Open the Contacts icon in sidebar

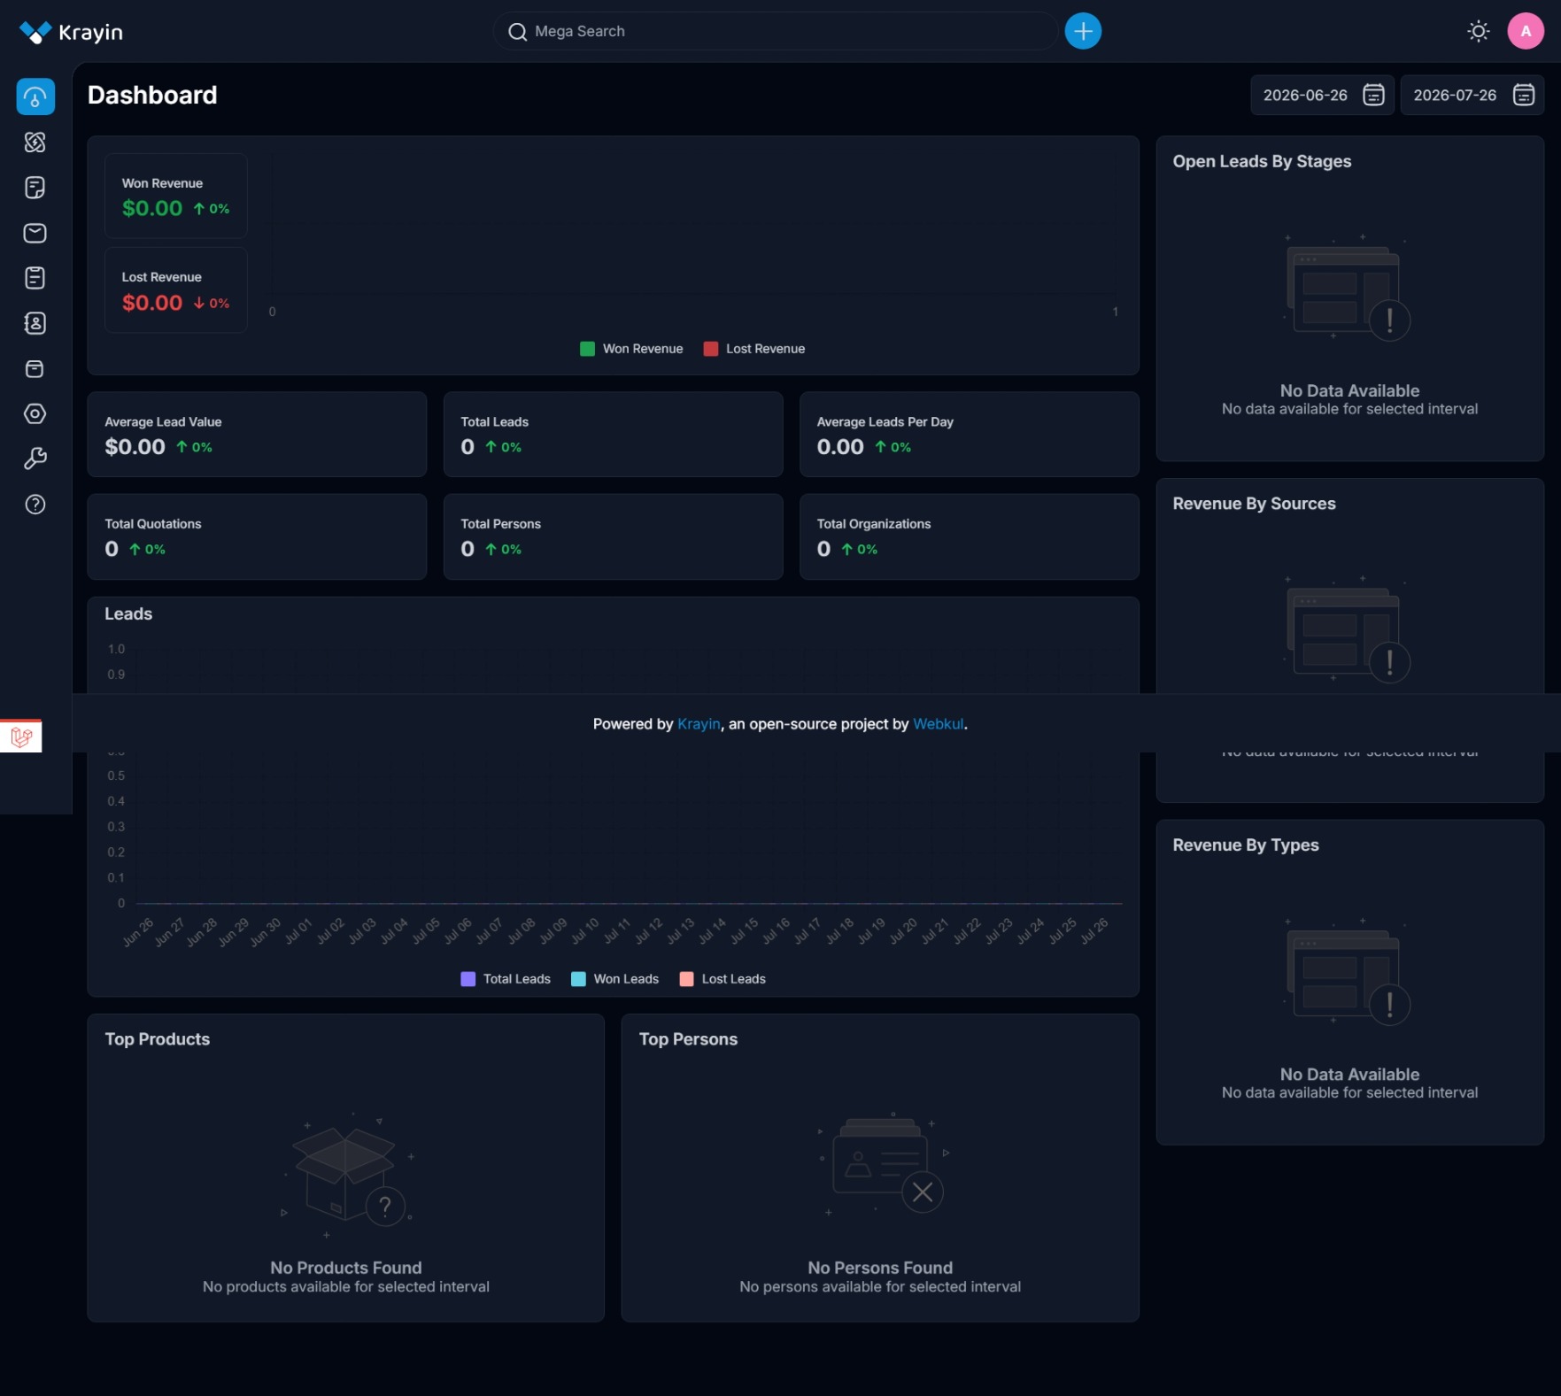click(x=35, y=323)
